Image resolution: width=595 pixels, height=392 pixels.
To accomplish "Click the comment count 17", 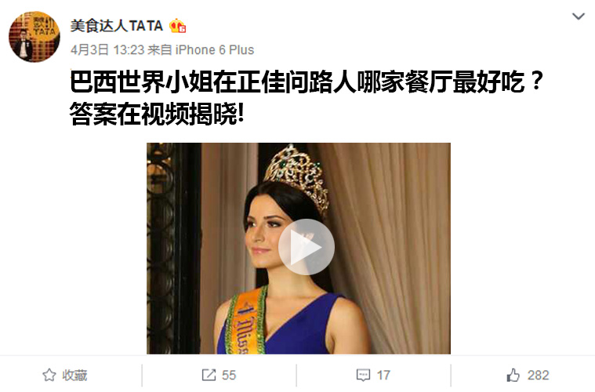I will click(383, 376).
